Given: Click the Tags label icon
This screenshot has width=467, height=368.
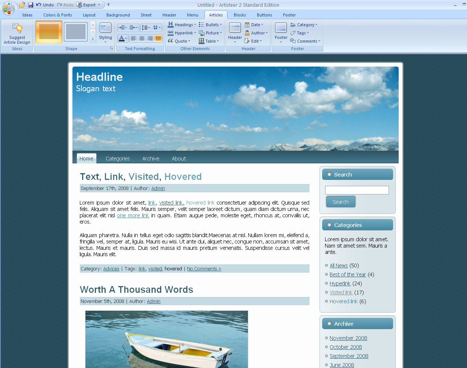Looking at the screenshot, I should (x=293, y=33).
